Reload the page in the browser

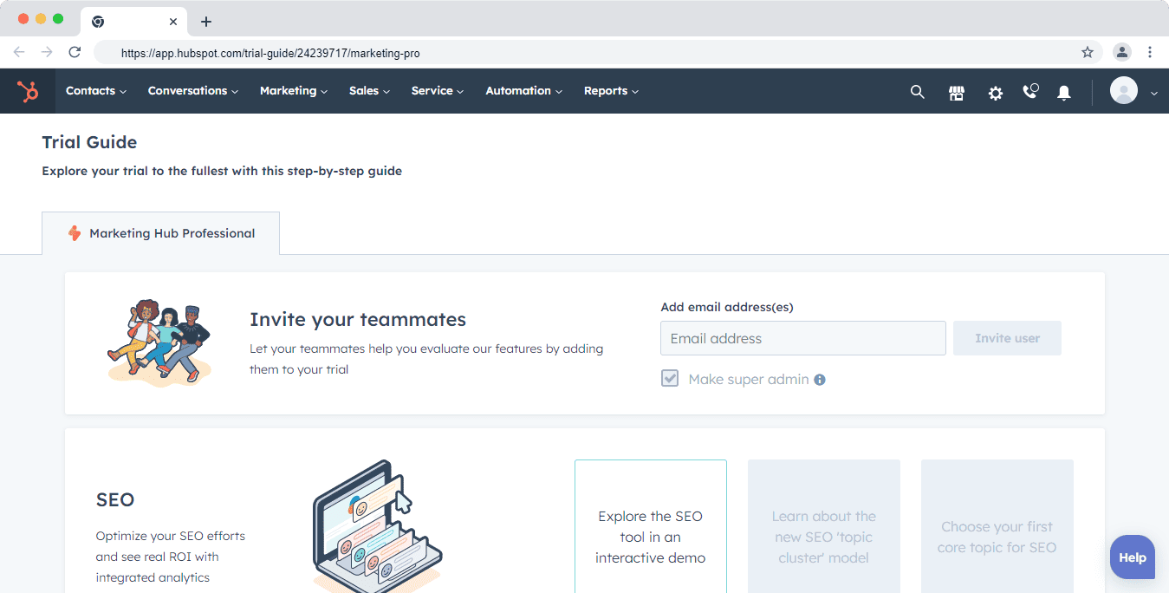pyautogui.click(x=75, y=52)
